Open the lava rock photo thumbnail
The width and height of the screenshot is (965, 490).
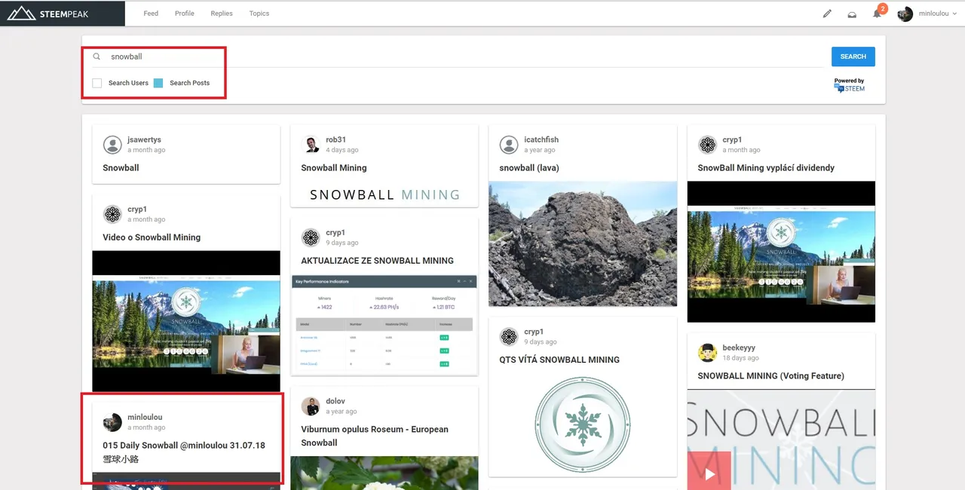(x=583, y=243)
